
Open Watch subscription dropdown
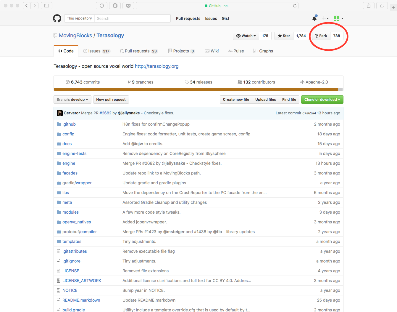(246, 36)
